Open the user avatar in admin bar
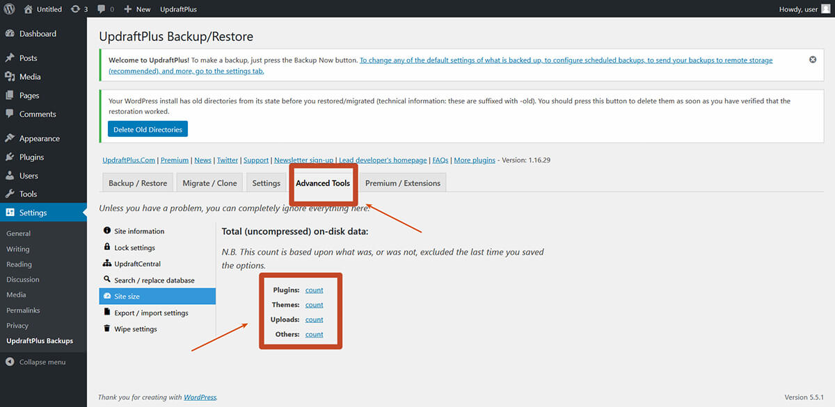 point(826,9)
